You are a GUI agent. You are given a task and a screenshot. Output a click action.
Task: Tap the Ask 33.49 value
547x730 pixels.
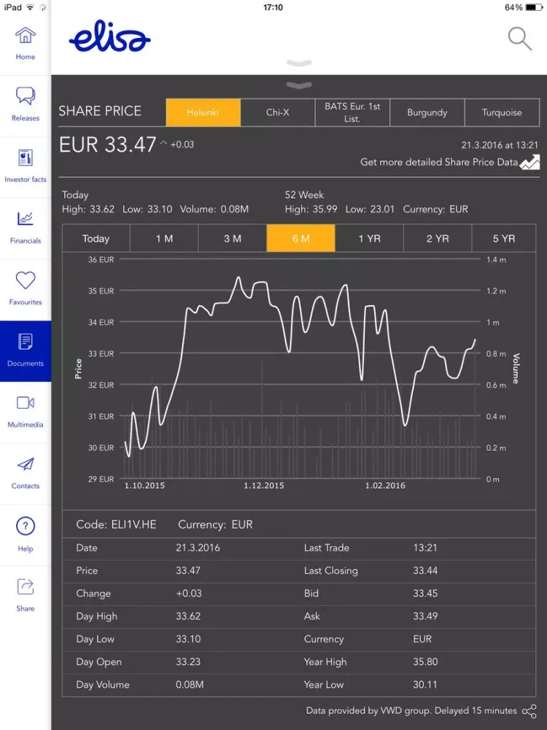point(425,616)
